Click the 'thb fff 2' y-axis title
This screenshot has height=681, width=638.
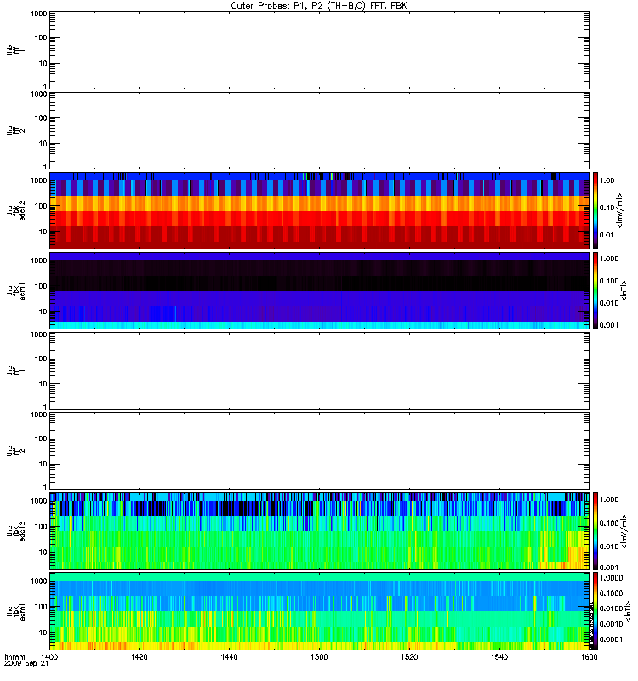[15, 130]
